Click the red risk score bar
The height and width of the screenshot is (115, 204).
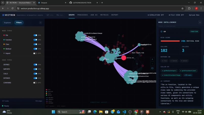170,41
